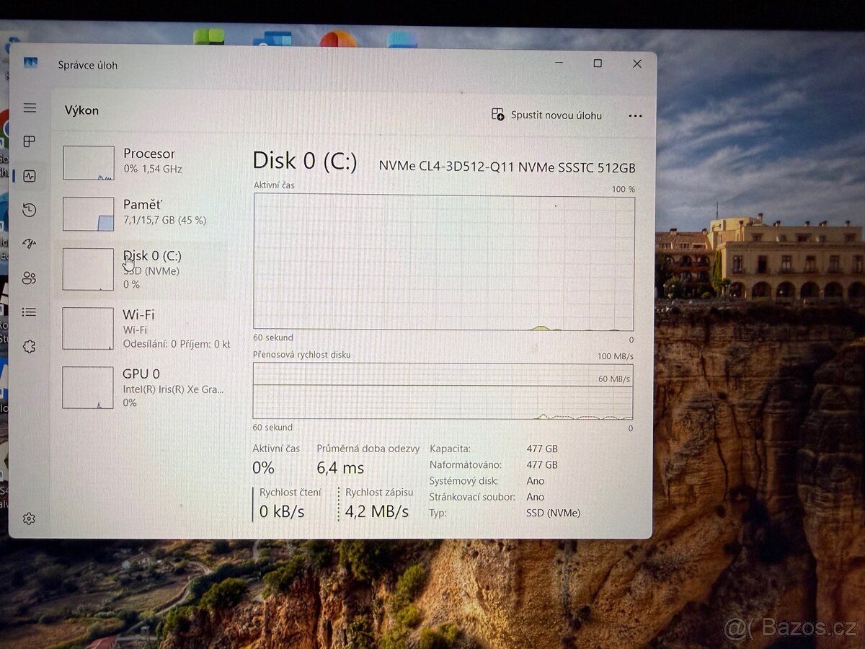Click the Aktivní čas activity graph
Image resolution: width=865 pixels, height=649 pixels.
443,261
